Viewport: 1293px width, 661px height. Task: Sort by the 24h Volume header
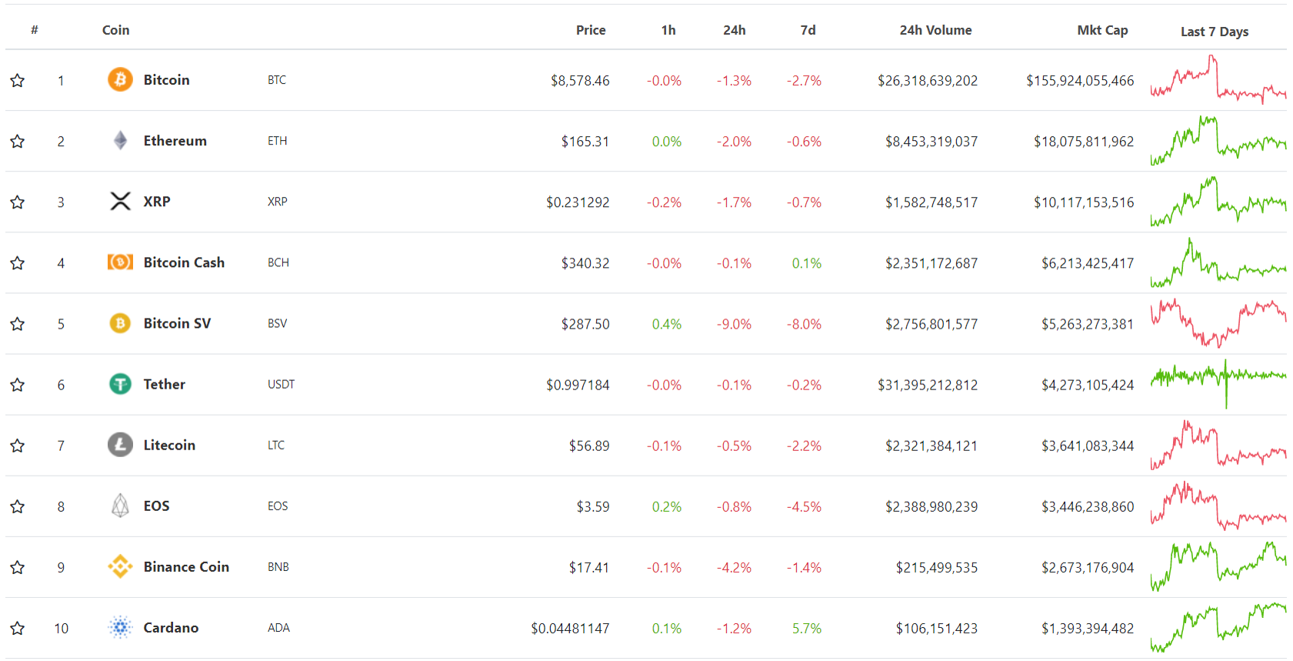936,30
